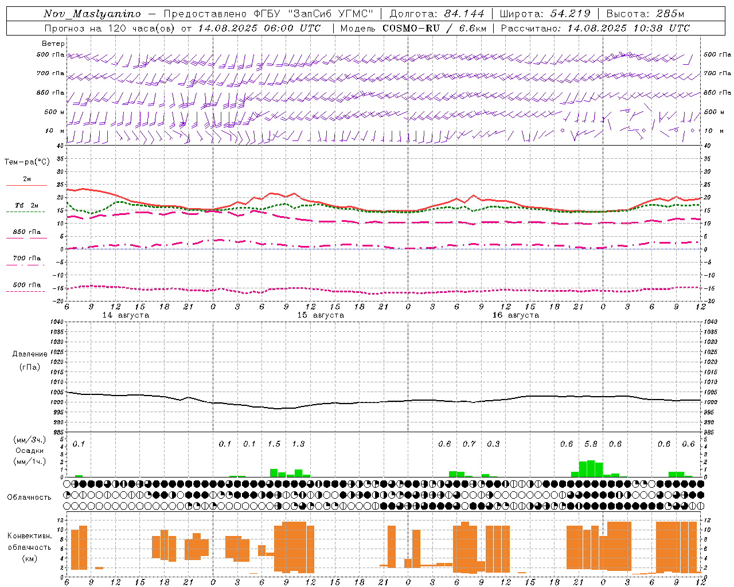Viewport: 734px width, 587px height.
Task: Click the latitude value Широта: 54.219
Action: point(545,14)
